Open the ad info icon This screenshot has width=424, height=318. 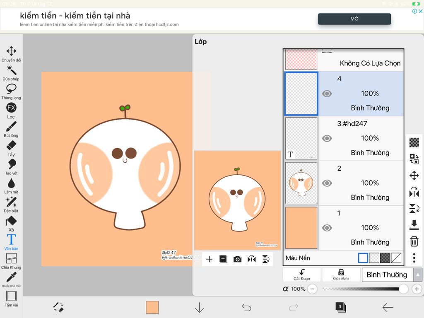414,11
